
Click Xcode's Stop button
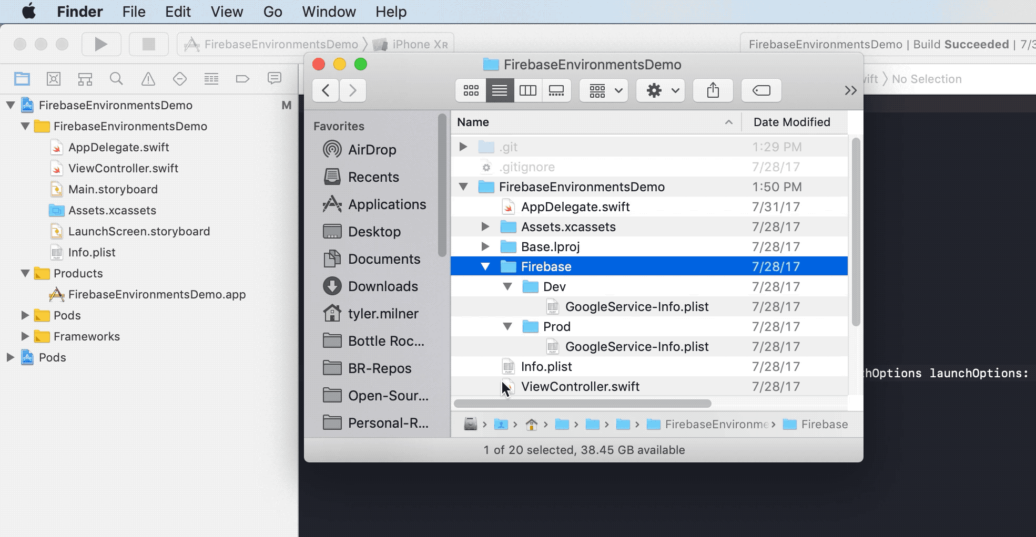pyautogui.click(x=149, y=44)
